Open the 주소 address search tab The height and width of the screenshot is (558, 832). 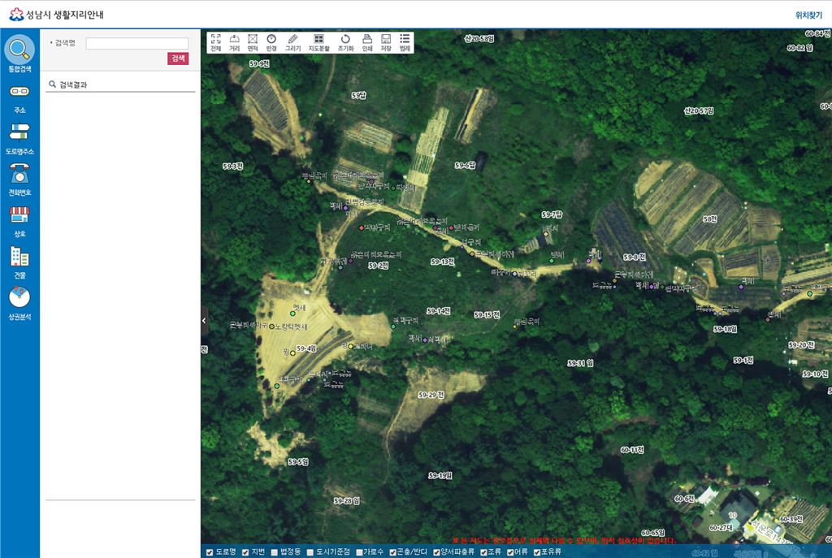click(x=19, y=98)
